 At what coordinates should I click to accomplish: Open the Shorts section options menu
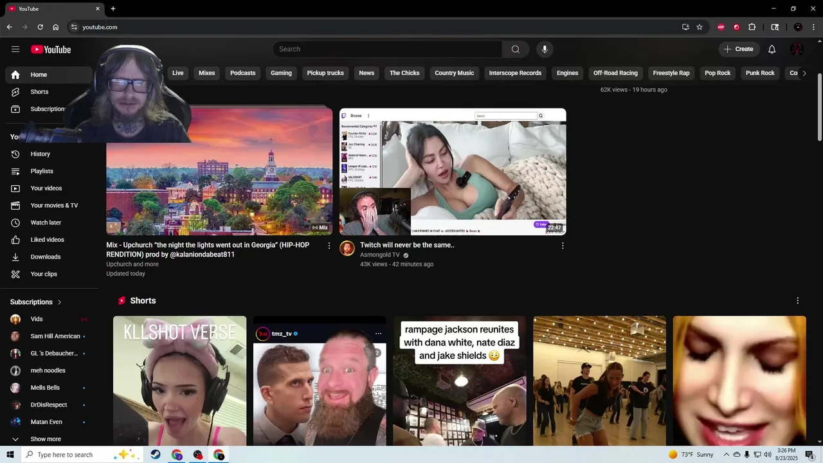[797, 301]
